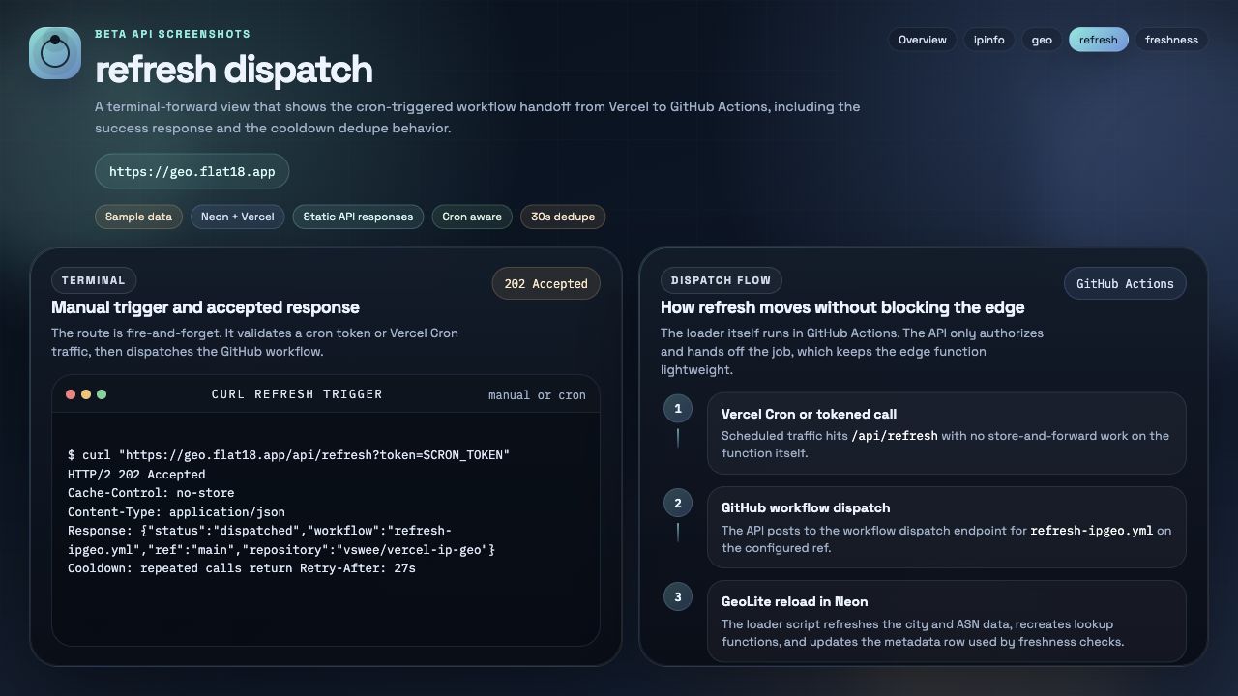
Task: Click the step 2 number badge
Action: click(677, 503)
